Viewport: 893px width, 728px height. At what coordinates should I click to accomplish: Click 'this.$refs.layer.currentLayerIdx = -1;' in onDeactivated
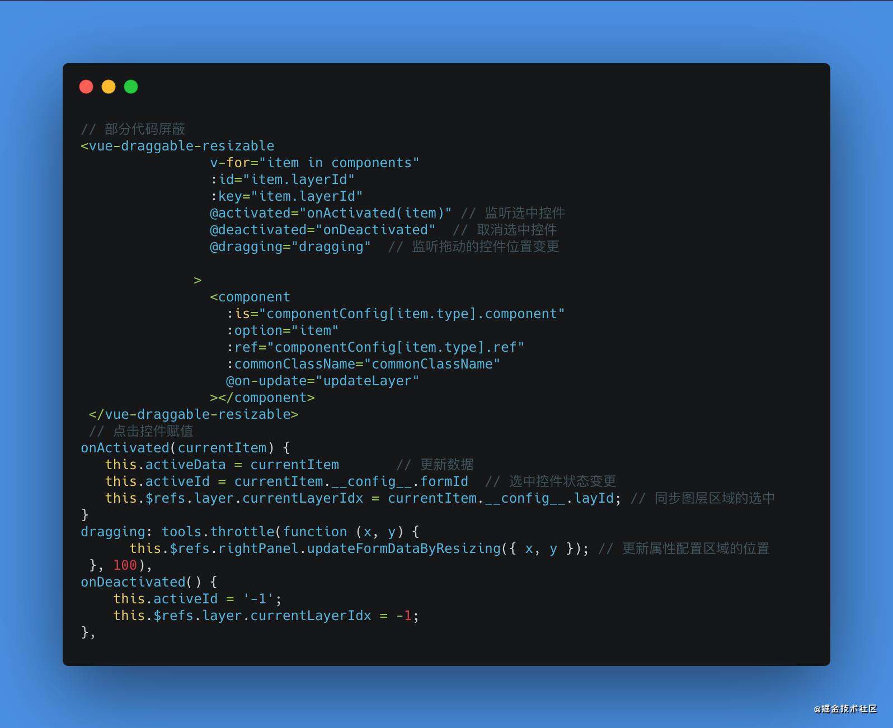click(266, 616)
